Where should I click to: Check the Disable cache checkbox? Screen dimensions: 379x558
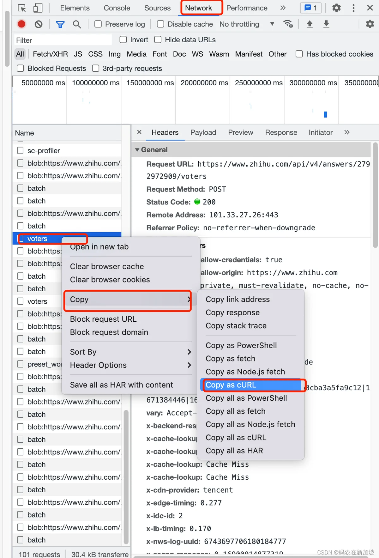click(x=160, y=24)
